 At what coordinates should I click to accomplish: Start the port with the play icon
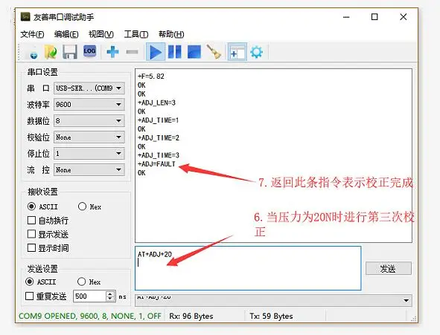[x=155, y=52]
